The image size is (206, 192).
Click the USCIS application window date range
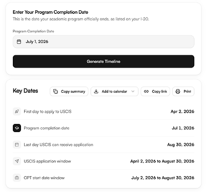click(x=162, y=161)
